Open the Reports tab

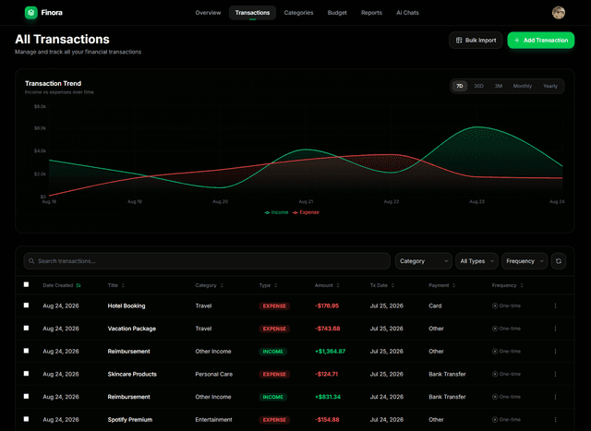(x=371, y=13)
